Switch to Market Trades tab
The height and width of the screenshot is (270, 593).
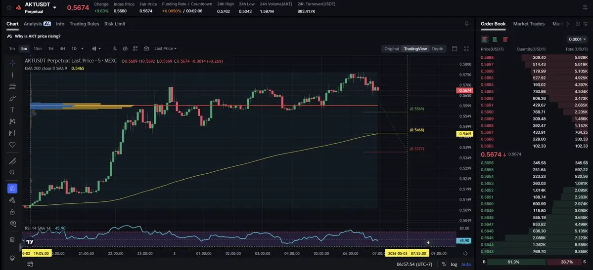(529, 24)
